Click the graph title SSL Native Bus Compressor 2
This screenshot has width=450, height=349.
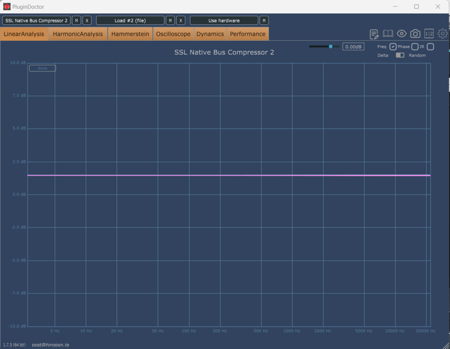(x=224, y=52)
